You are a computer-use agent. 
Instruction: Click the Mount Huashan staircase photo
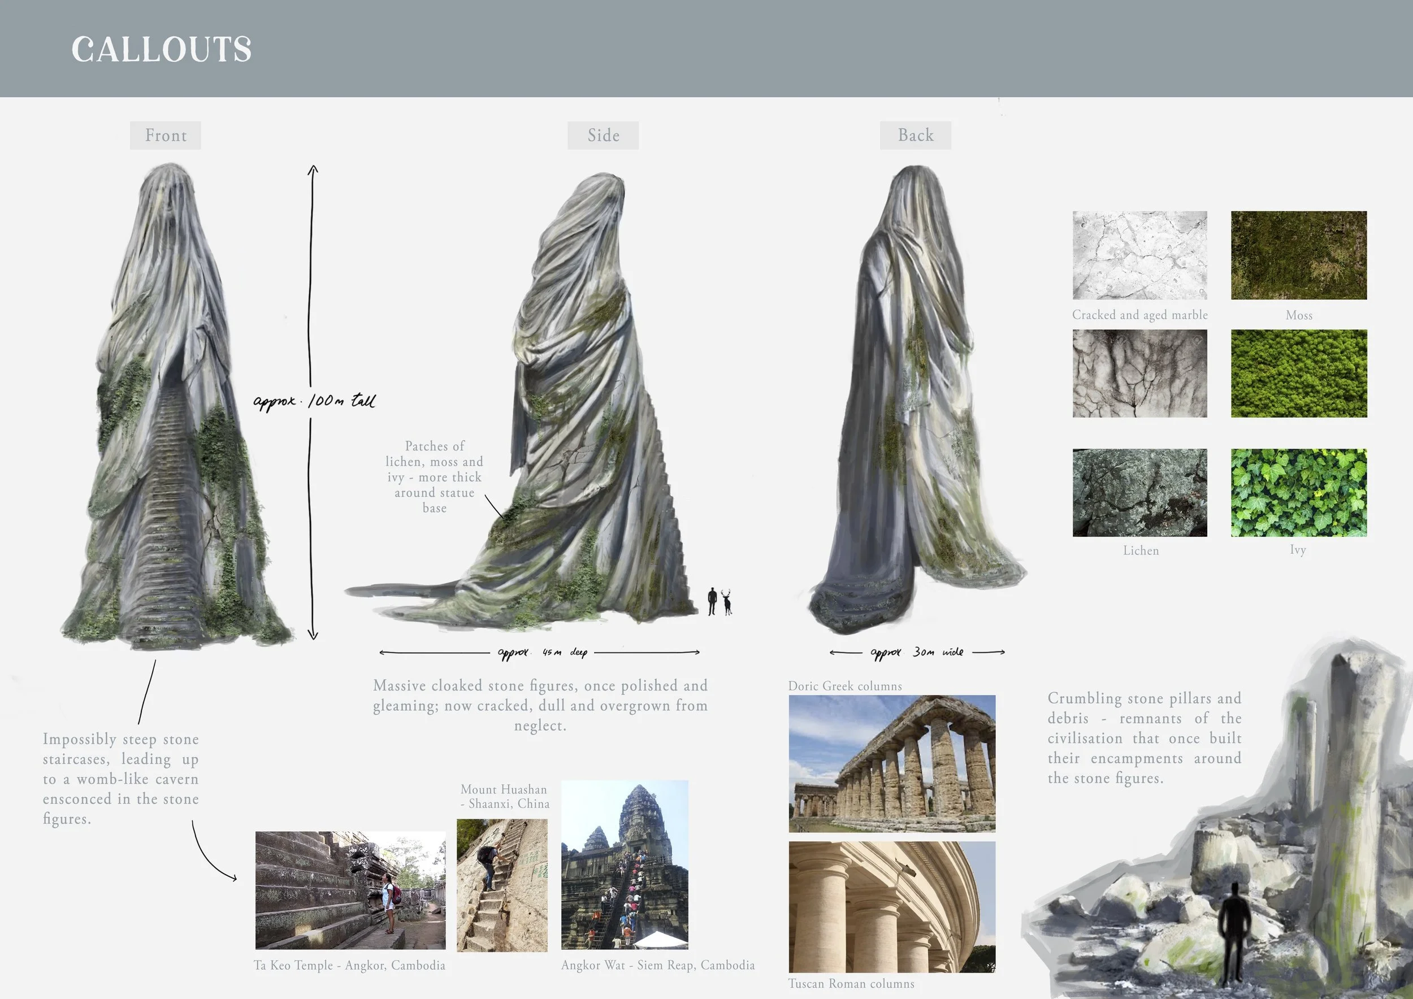(501, 885)
